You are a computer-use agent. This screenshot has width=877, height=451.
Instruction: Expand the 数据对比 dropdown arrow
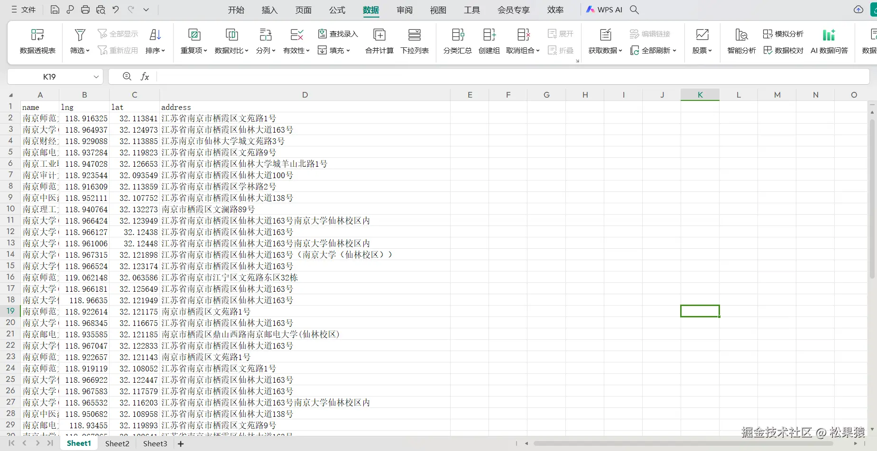(x=247, y=51)
